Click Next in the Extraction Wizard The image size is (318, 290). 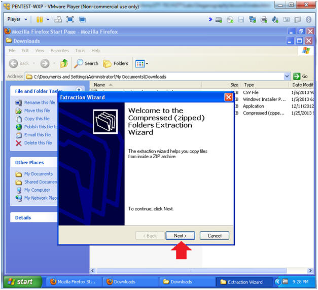(180, 236)
